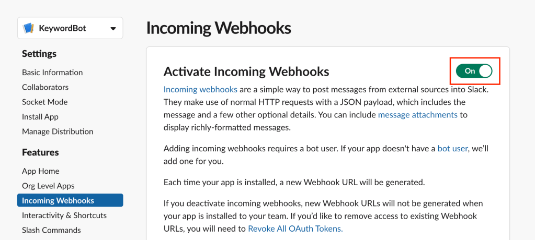The width and height of the screenshot is (535, 240).
Task: Follow the 'Incoming webhooks' link in description
Action: coord(200,89)
